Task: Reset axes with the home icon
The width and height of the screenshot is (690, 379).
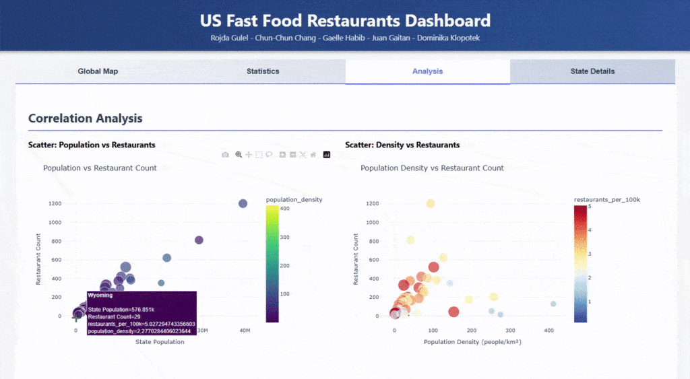Action: pyautogui.click(x=313, y=155)
